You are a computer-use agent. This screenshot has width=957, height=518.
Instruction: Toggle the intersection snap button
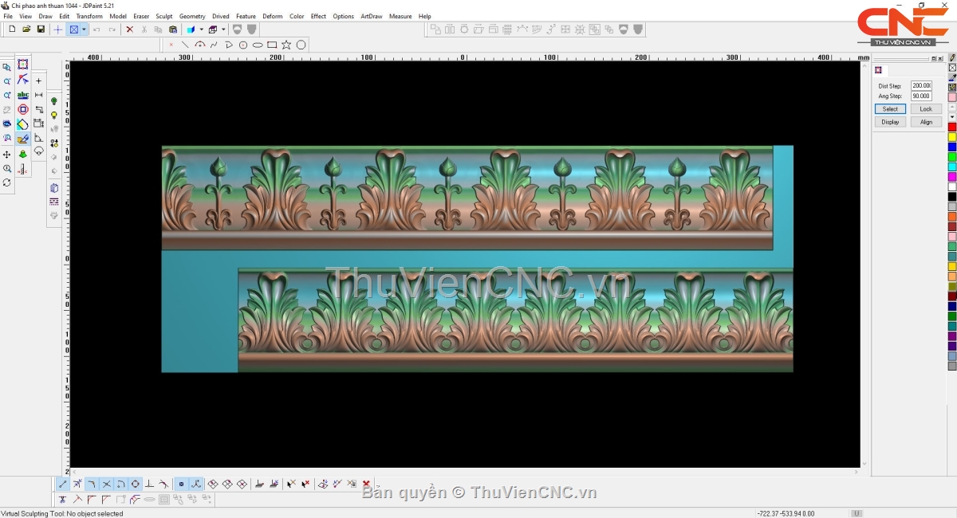coord(106,484)
